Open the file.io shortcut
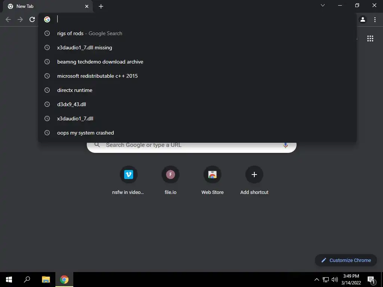 pyautogui.click(x=171, y=180)
